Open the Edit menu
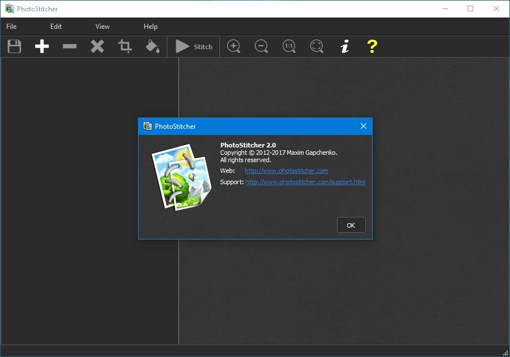Image resolution: width=510 pixels, height=357 pixels. pyautogui.click(x=56, y=27)
